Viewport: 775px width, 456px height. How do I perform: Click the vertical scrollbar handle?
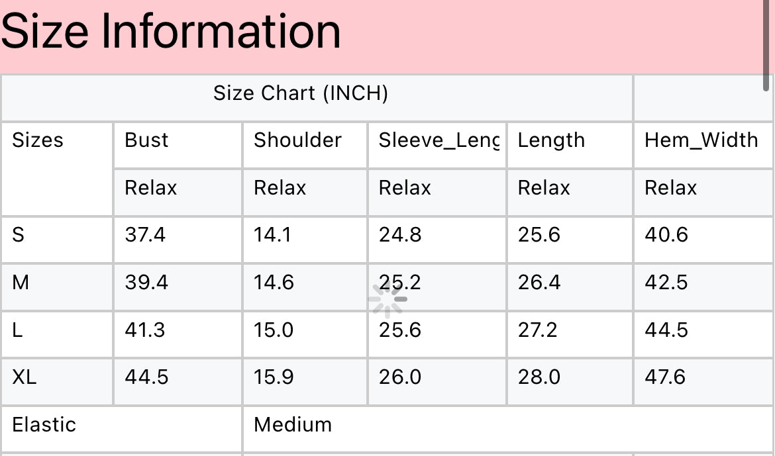click(x=766, y=44)
